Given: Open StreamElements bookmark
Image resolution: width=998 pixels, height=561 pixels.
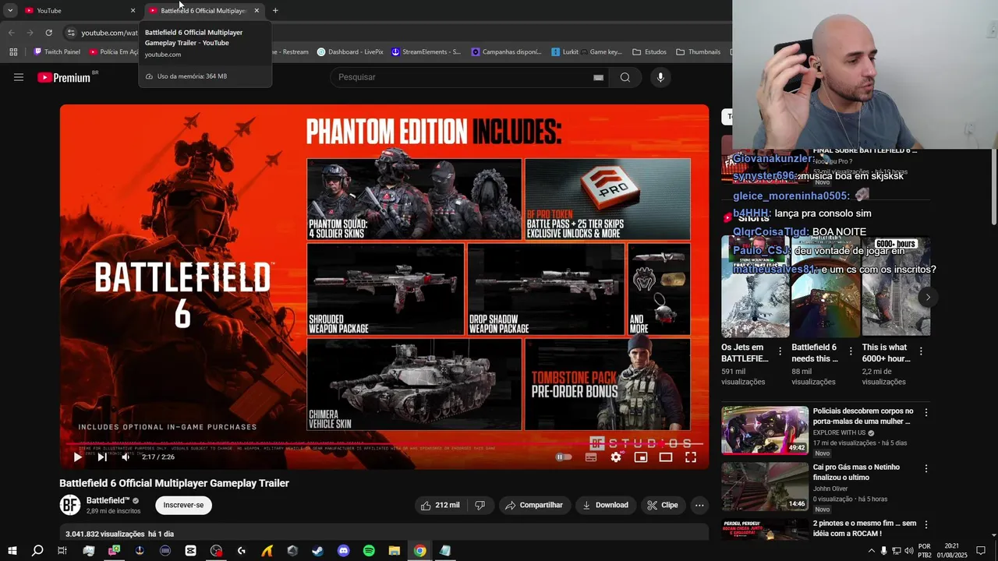Looking at the screenshot, I should coord(426,52).
